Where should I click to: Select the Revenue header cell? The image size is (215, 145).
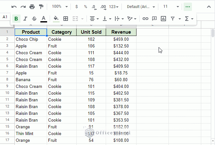tap(121, 32)
